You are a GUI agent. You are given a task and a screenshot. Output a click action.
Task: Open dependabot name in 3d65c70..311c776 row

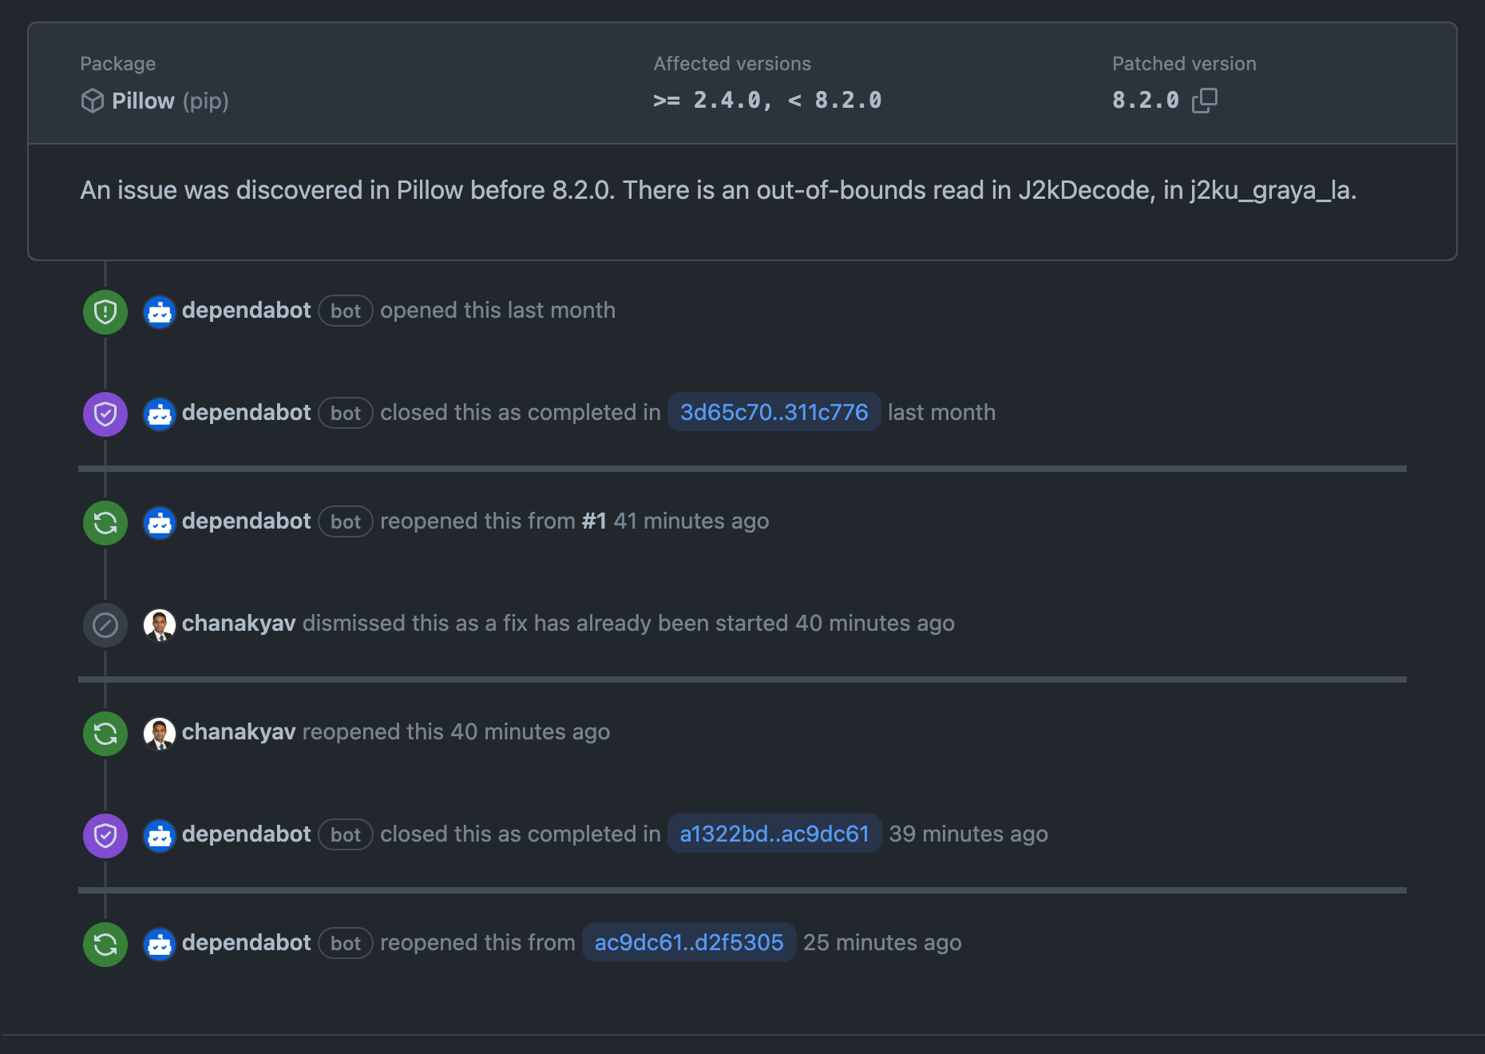pyautogui.click(x=246, y=412)
